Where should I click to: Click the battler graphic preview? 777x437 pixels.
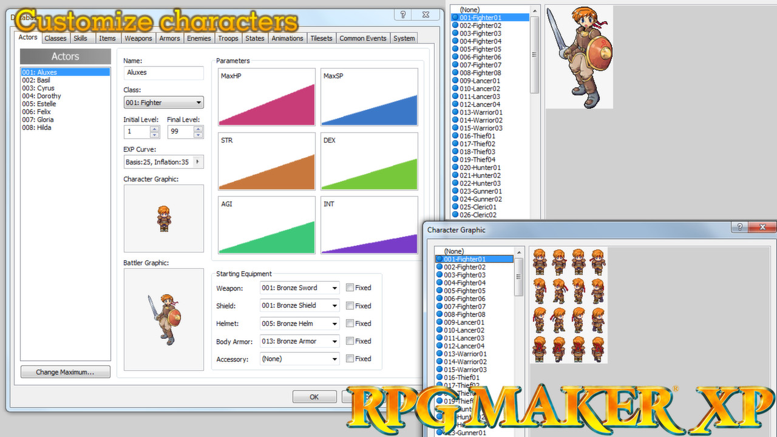point(163,319)
